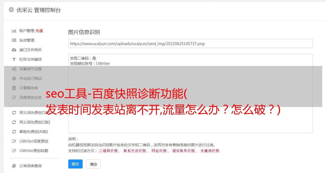Click the filter icon for 栏目与关键词
326x173 pixels.
14,59
